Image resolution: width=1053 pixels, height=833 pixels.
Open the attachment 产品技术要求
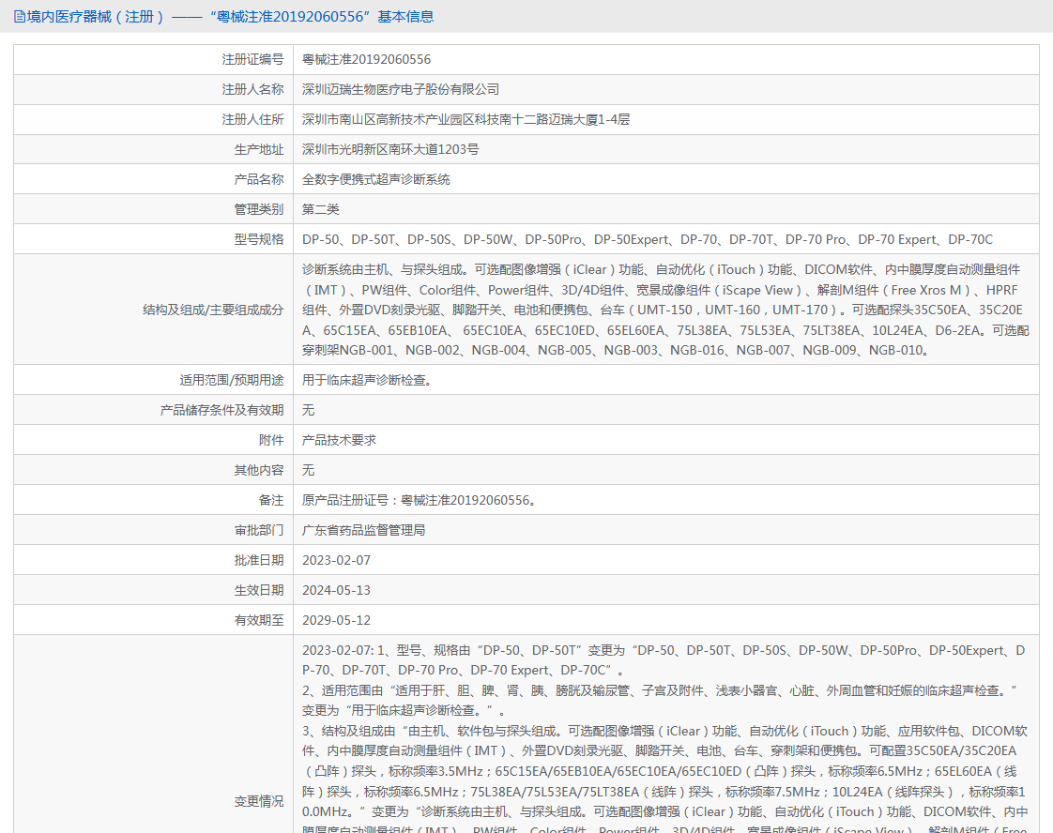point(339,440)
